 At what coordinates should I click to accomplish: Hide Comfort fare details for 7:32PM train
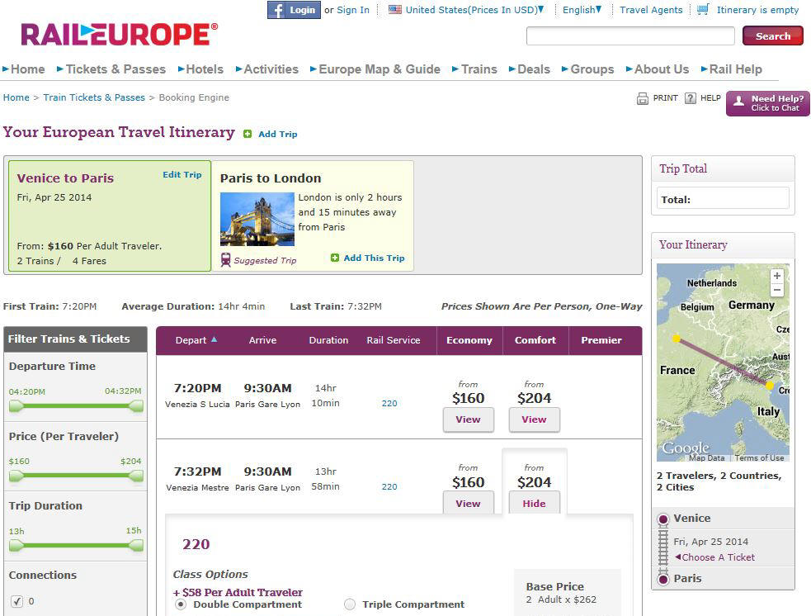(x=535, y=503)
